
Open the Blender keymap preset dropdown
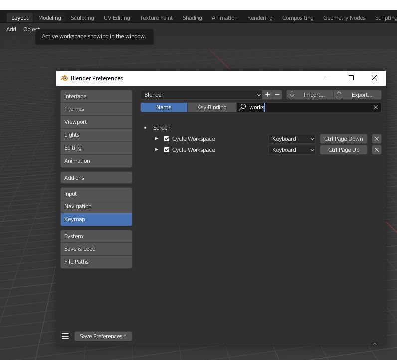(201, 95)
